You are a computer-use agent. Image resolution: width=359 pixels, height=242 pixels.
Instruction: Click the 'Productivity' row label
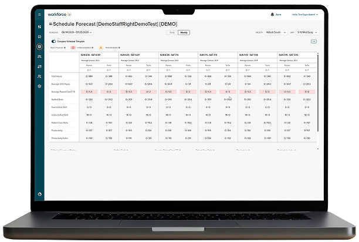57,131
